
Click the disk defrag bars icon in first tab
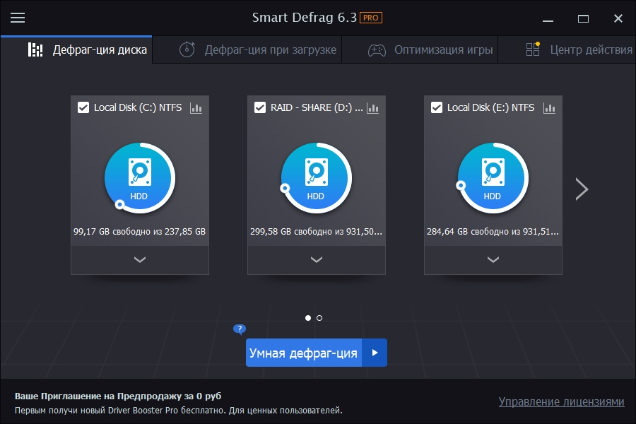pos(35,49)
